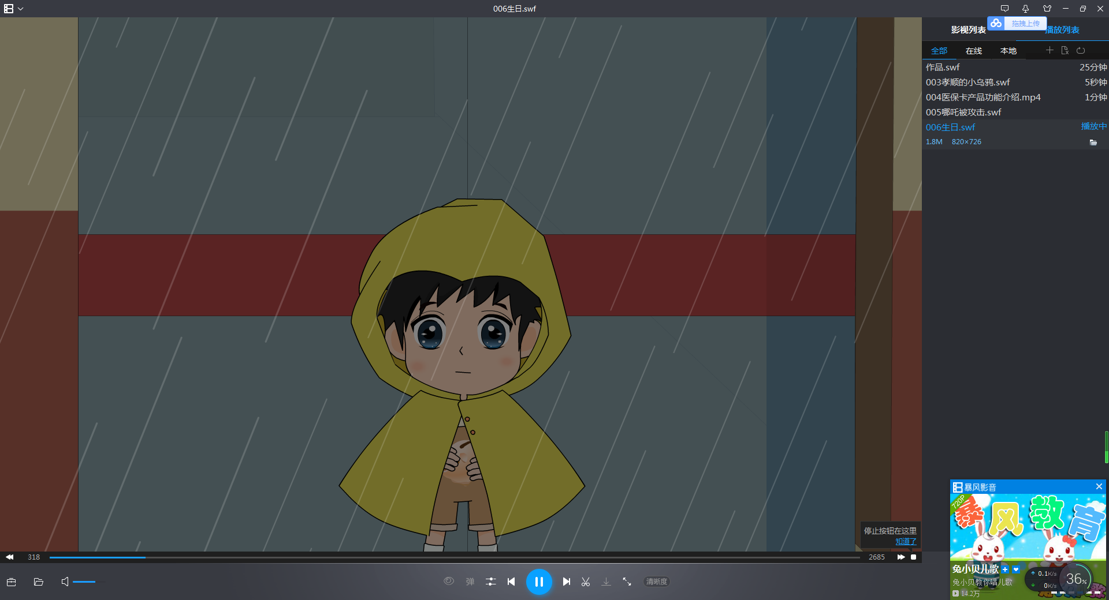Click the play count icon 14.2万
Viewport: 1109px width, 600px height.
[x=955, y=594]
